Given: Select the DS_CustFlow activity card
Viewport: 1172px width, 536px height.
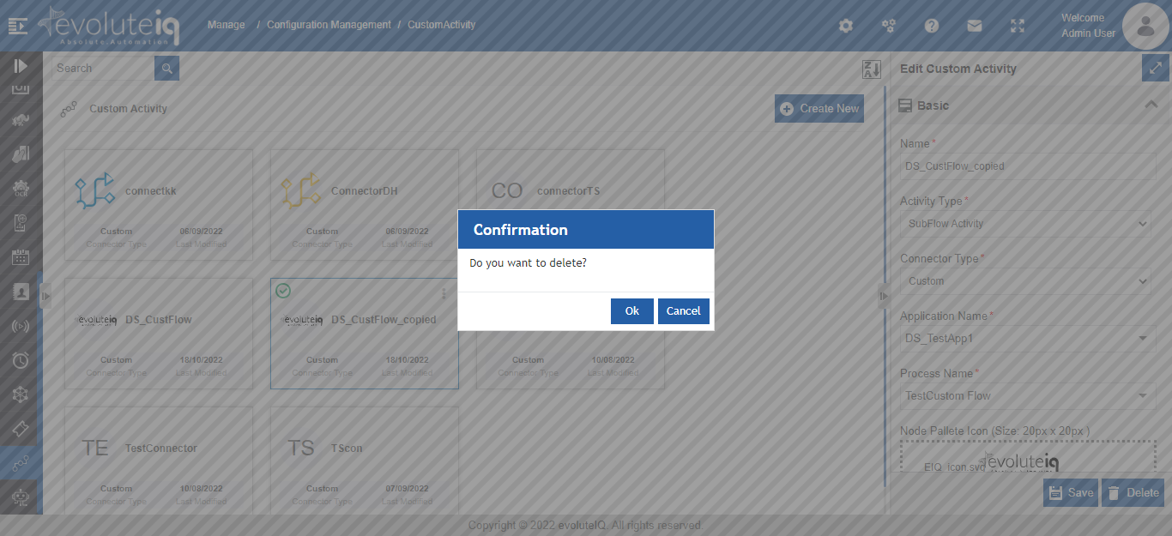Looking at the screenshot, I should (159, 334).
